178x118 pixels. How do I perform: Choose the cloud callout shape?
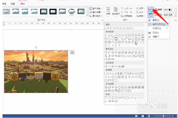116,98
